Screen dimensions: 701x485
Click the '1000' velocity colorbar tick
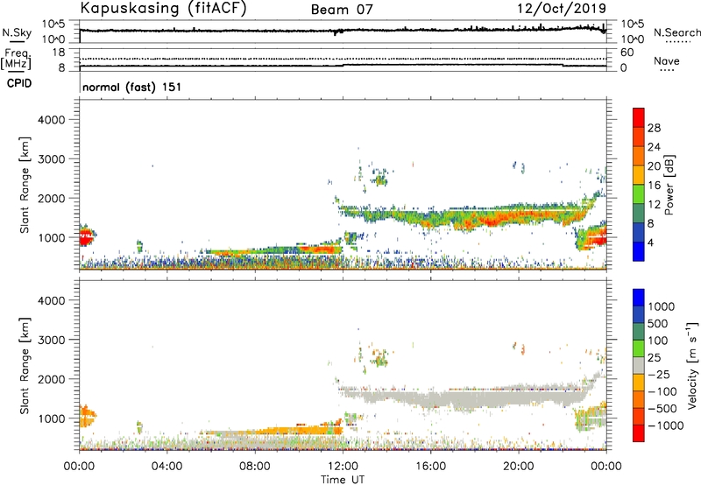[662, 306]
